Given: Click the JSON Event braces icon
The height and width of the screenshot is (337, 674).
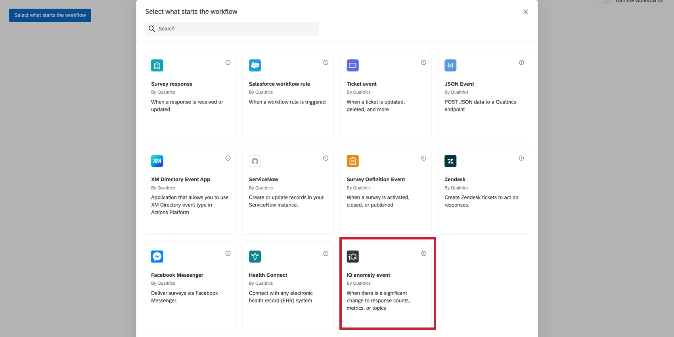Looking at the screenshot, I should (x=450, y=65).
